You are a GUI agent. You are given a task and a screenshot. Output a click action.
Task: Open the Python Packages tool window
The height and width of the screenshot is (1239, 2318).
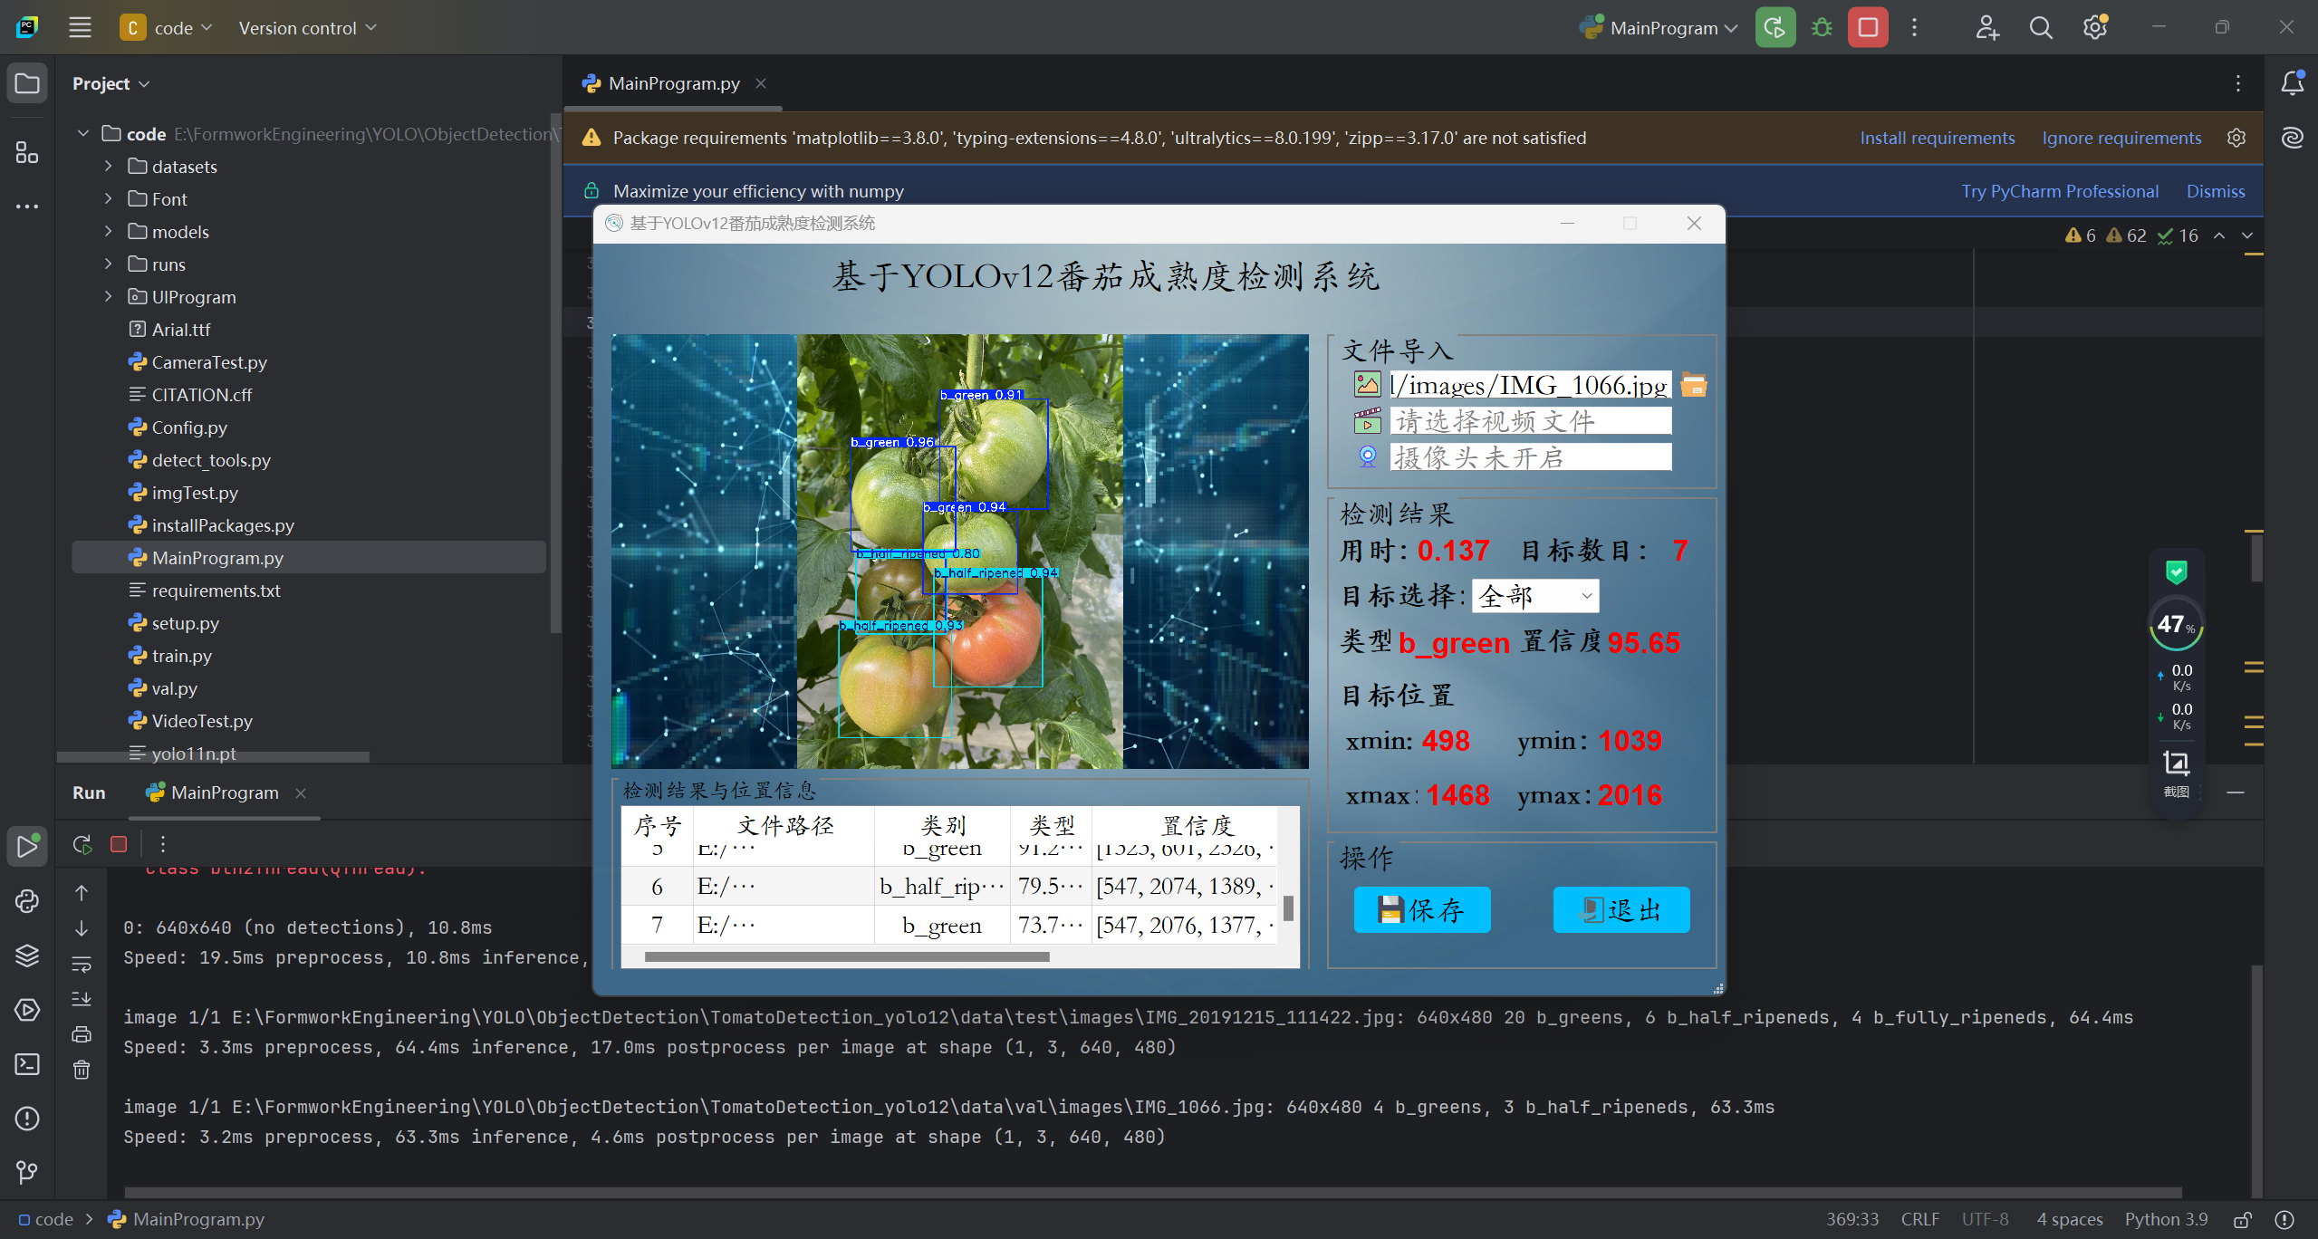tap(27, 956)
